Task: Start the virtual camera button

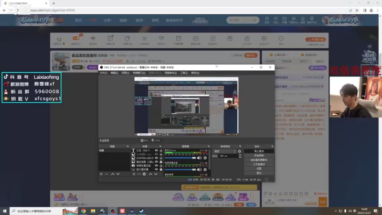Action: pyautogui.click(x=259, y=160)
